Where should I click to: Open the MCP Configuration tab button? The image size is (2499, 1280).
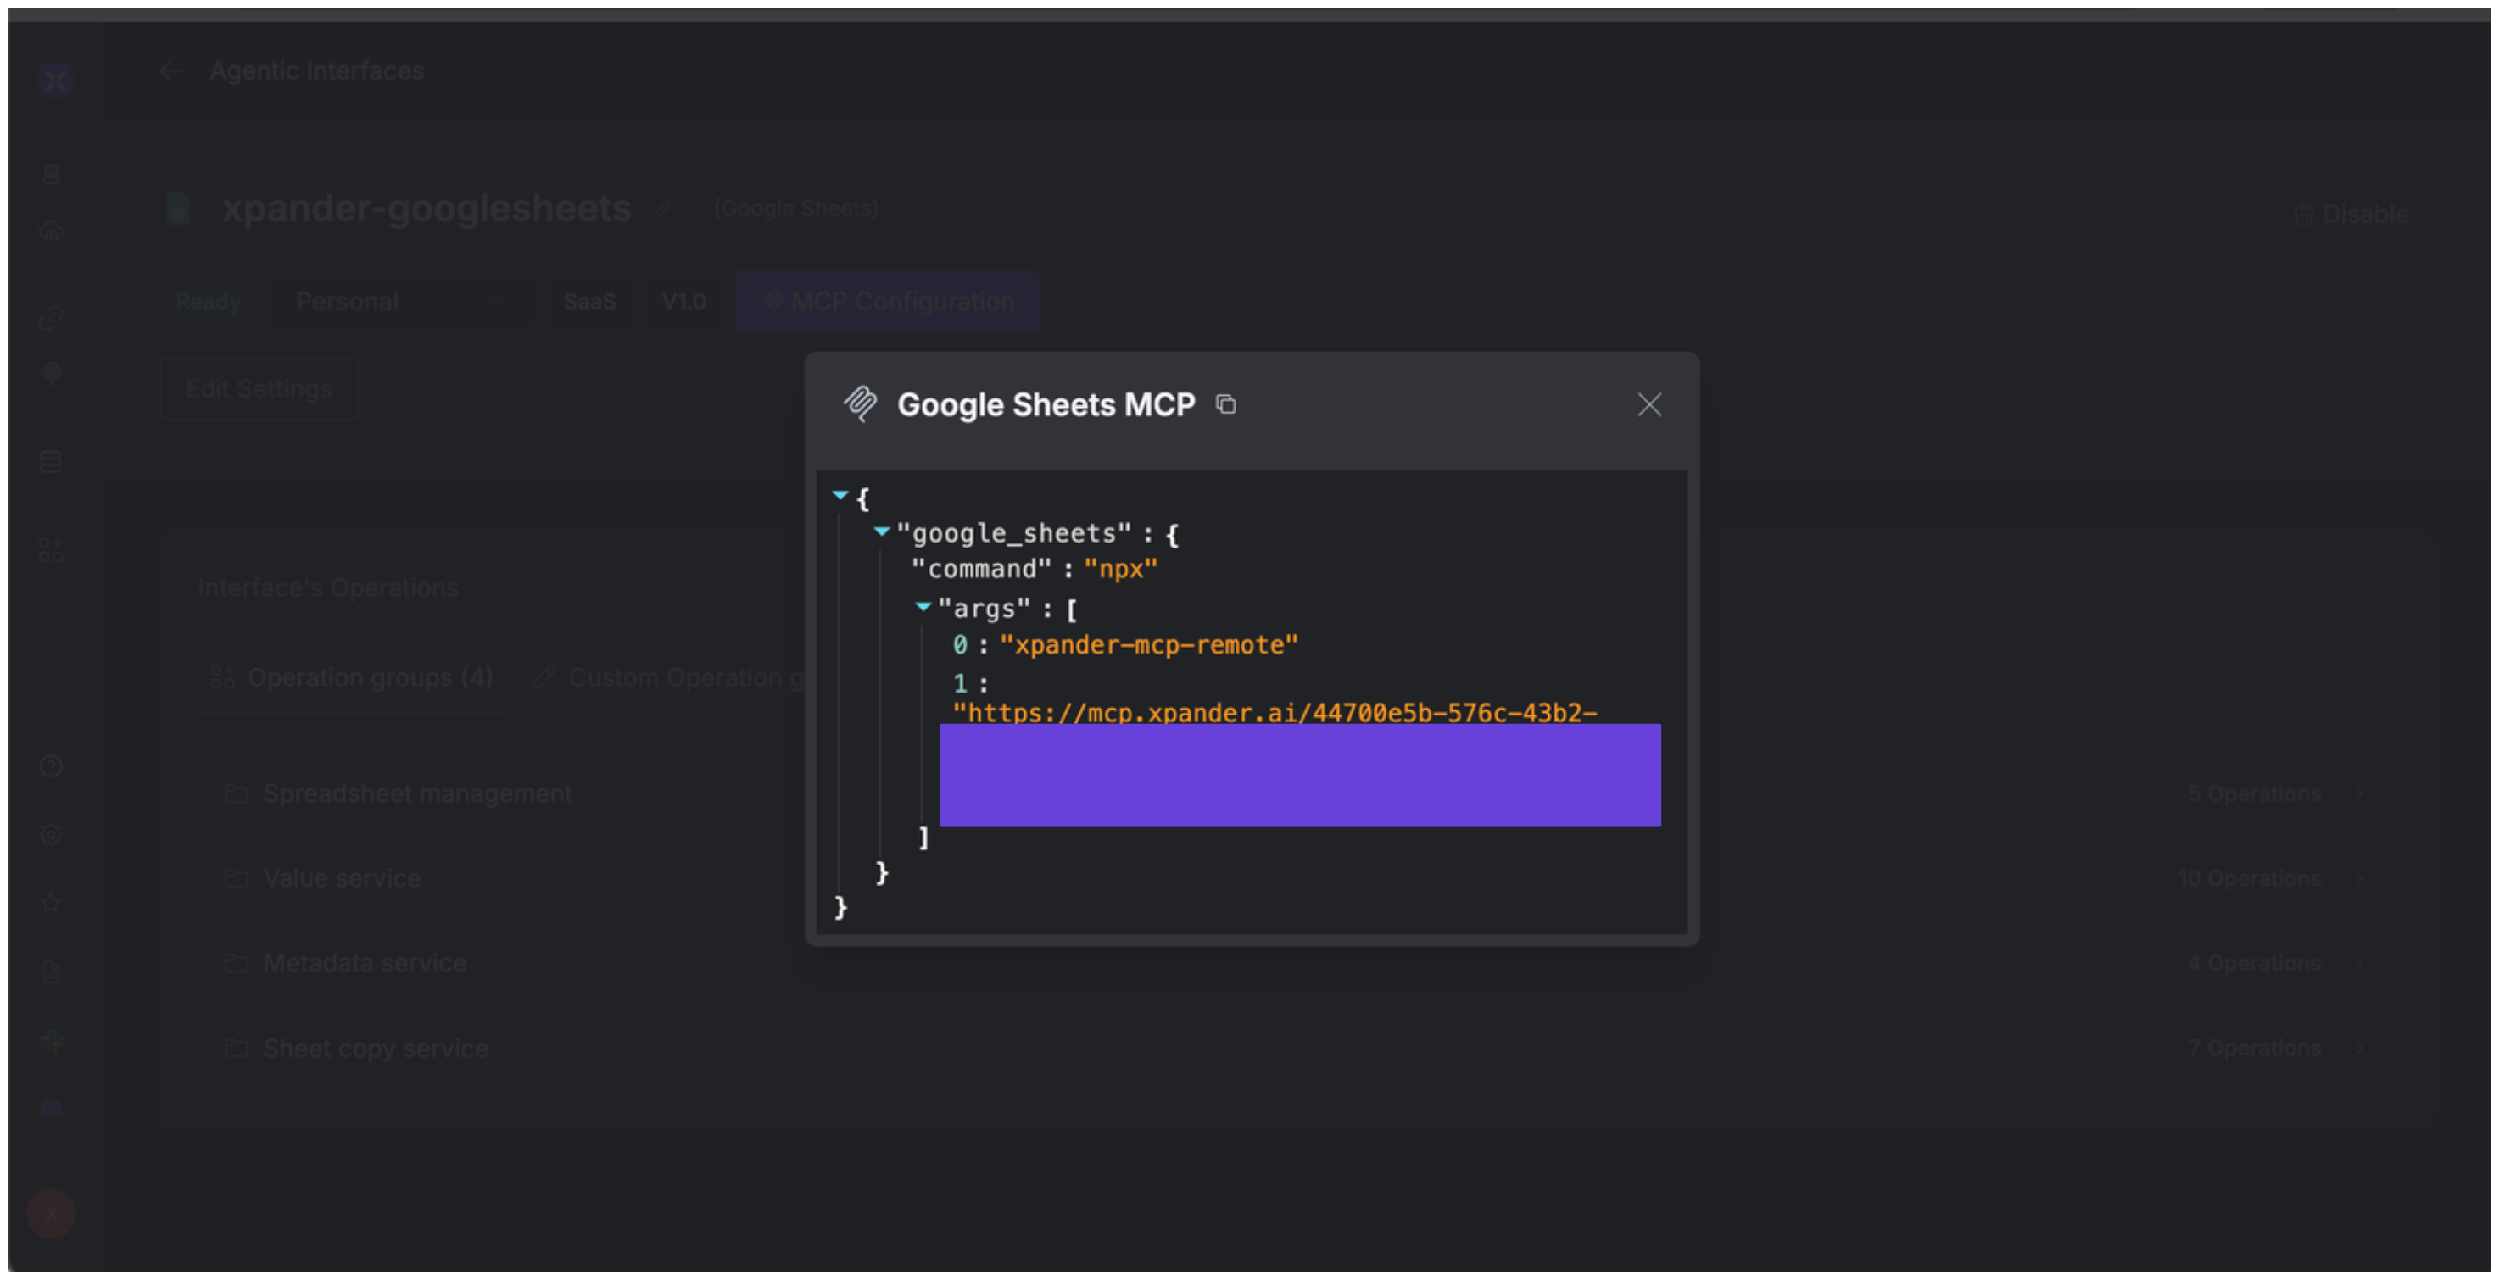pyautogui.click(x=888, y=302)
